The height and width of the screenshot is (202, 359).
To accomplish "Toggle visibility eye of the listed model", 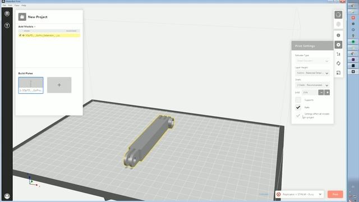I will (23, 35).
